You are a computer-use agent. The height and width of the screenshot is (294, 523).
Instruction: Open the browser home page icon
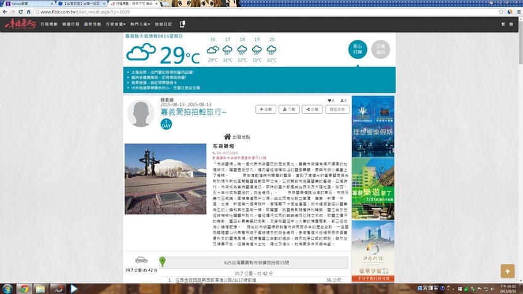point(29,12)
